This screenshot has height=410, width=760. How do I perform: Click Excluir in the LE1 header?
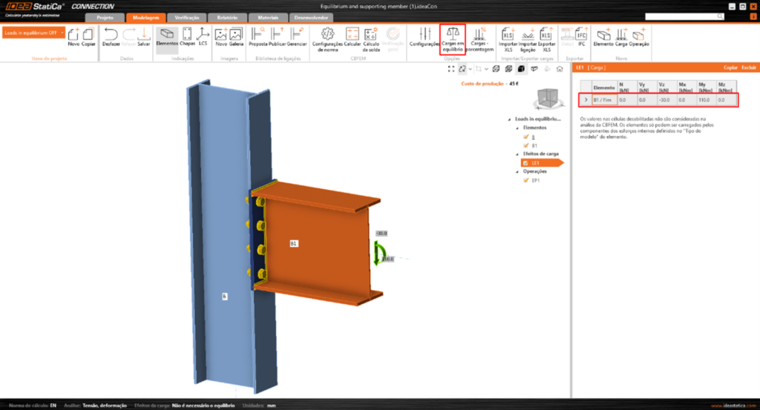750,67
